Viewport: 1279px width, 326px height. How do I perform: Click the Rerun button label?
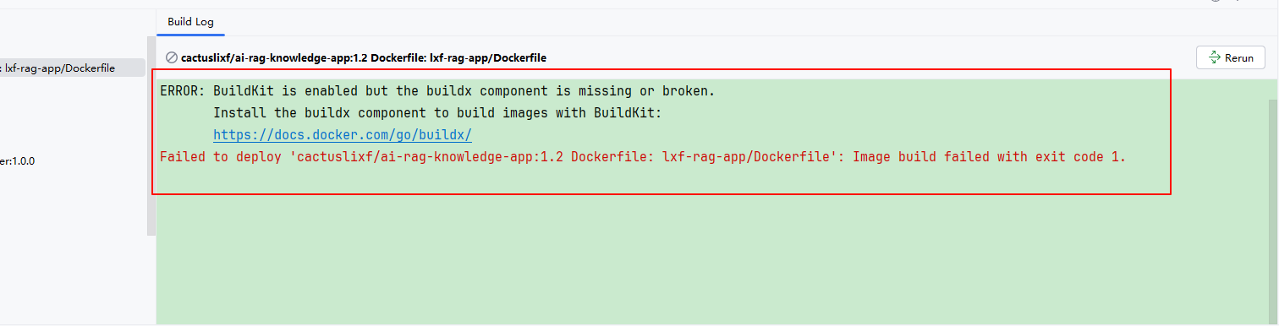click(1239, 58)
